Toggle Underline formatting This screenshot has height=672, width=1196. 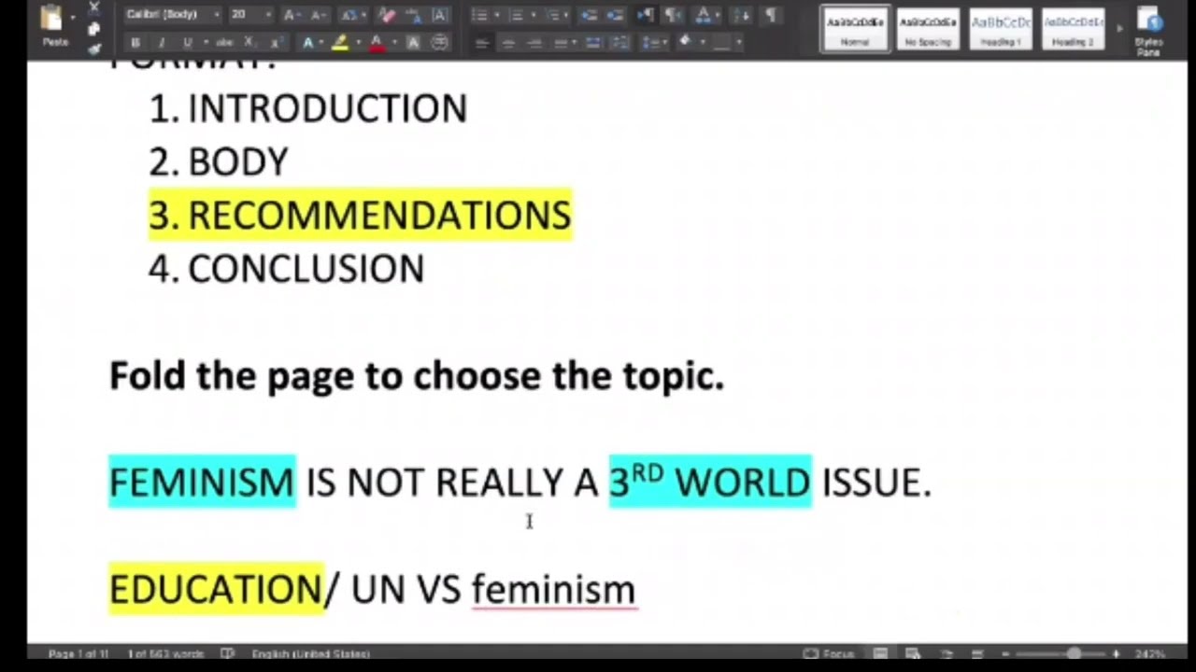[187, 43]
